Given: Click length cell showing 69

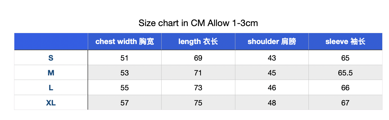Looking at the screenshot, I should pyautogui.click(x=198, y=58).
